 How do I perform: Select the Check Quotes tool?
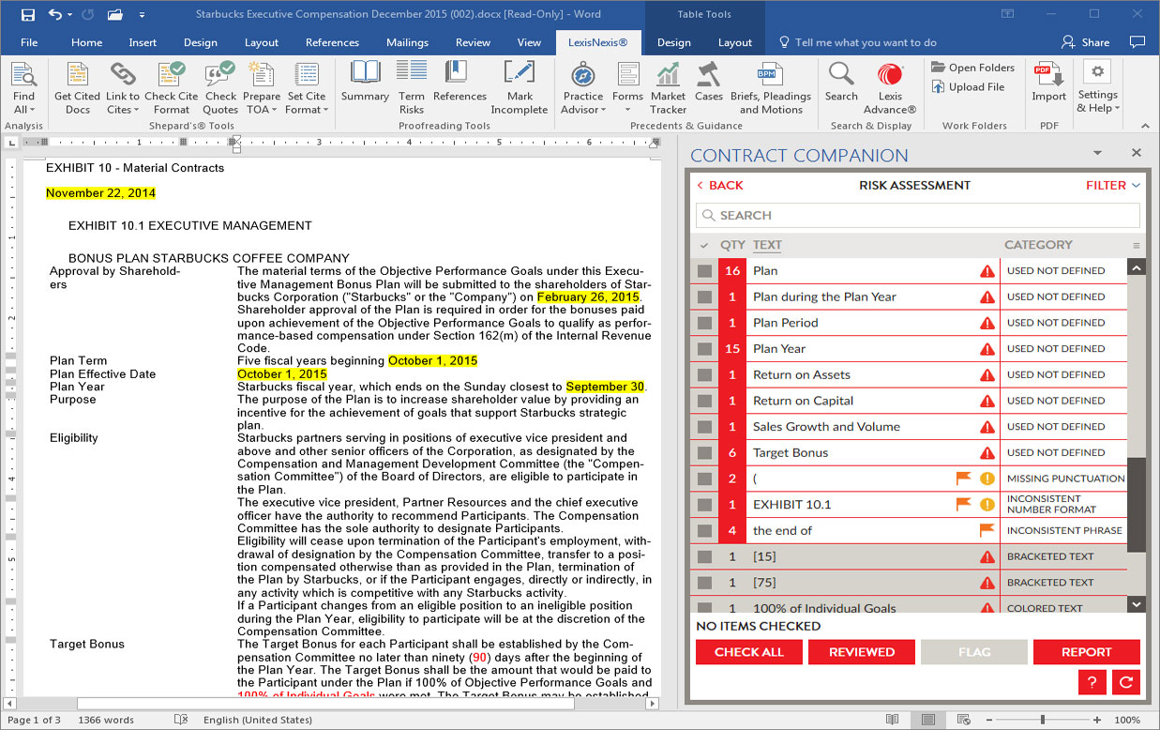219,88
